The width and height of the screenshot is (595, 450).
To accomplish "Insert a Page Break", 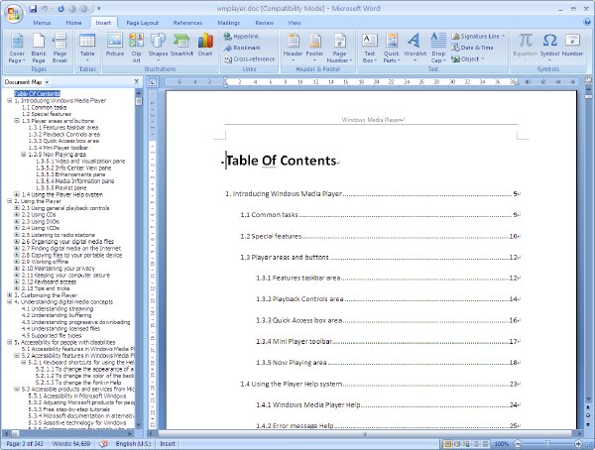I will (59, 49).
